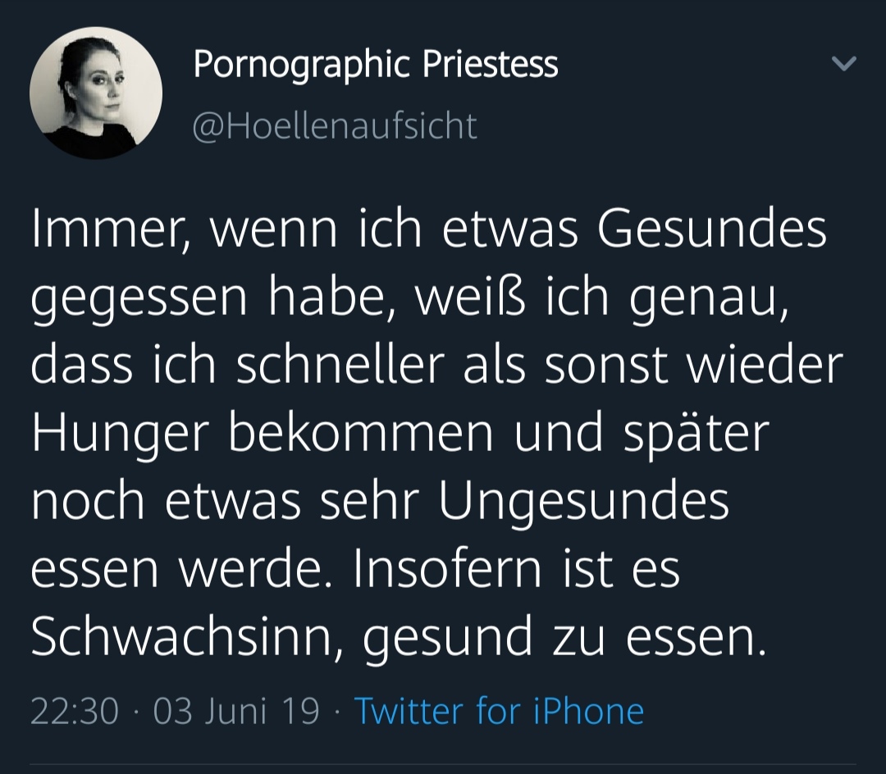Click the word Gesundes on the first line
The width and height of the screenshot is (886, 774).
click(711, 231)
